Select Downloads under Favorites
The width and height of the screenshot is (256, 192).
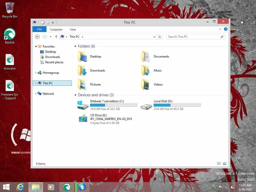pyautogui.click(x=52, y=57)
